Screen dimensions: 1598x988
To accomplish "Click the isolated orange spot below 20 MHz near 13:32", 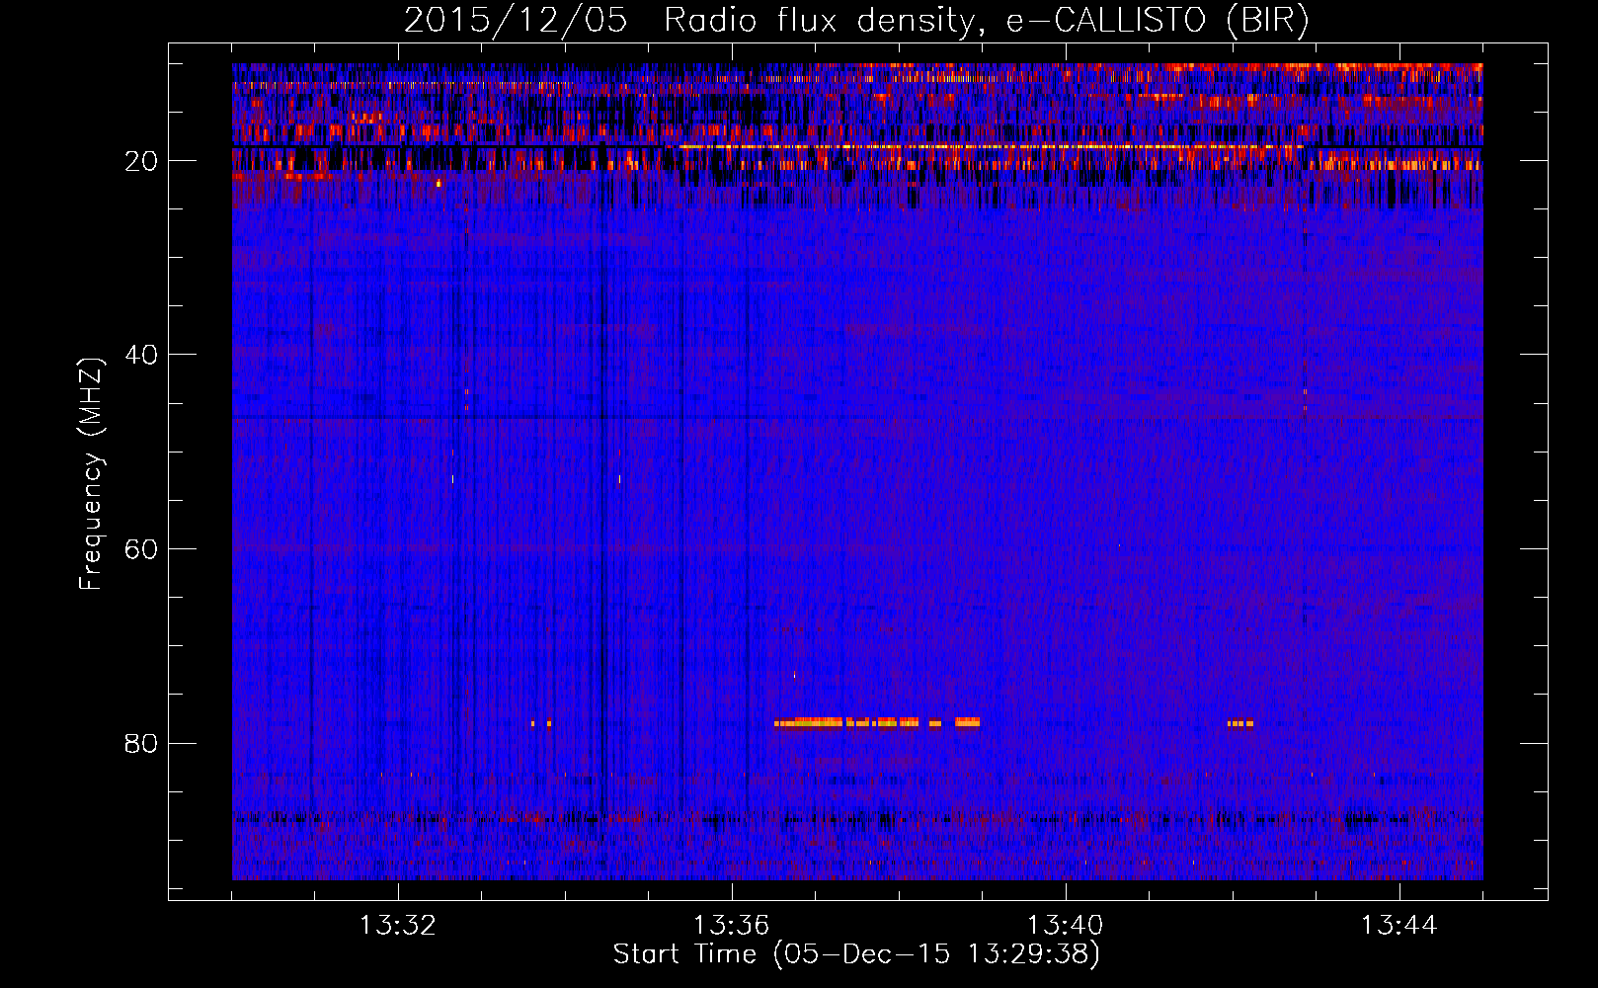I will (439, 183).
